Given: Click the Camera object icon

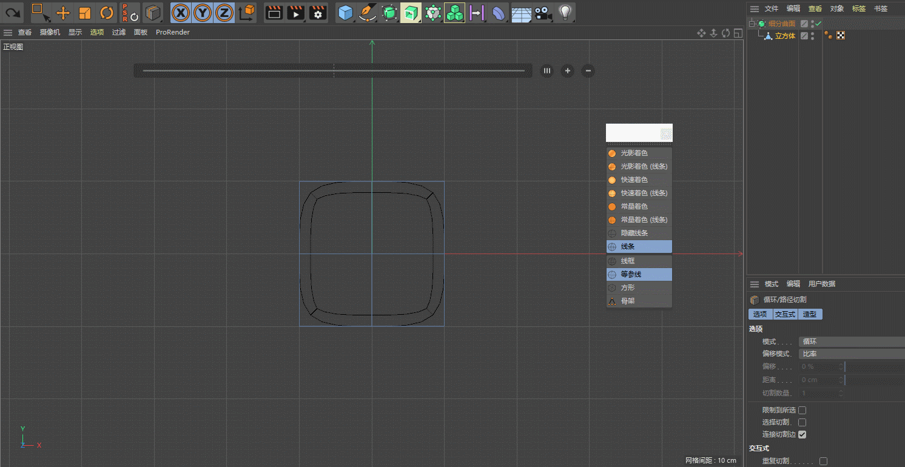Looking at the screenshot, I should click(x=543, y=13).
